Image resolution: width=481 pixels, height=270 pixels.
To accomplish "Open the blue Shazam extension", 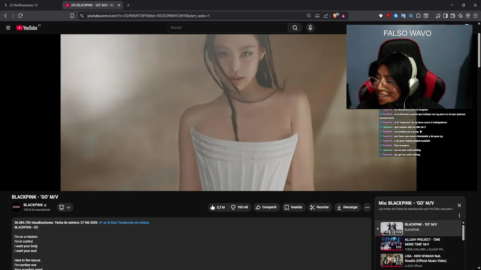I will pos(396,16).
